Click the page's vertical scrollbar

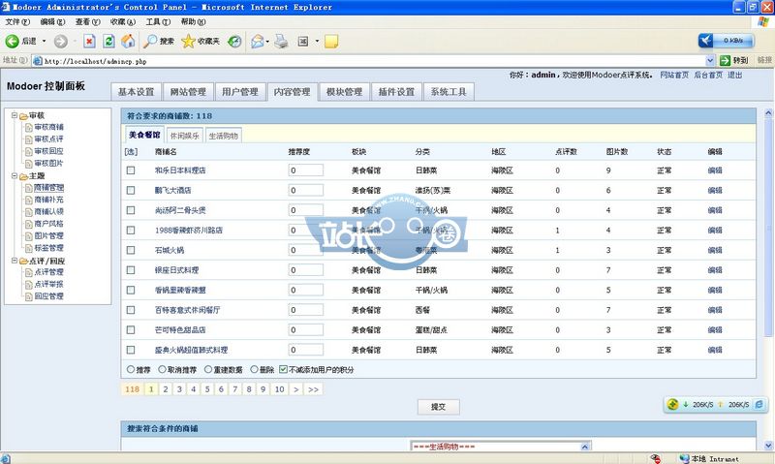coord(768,279)
